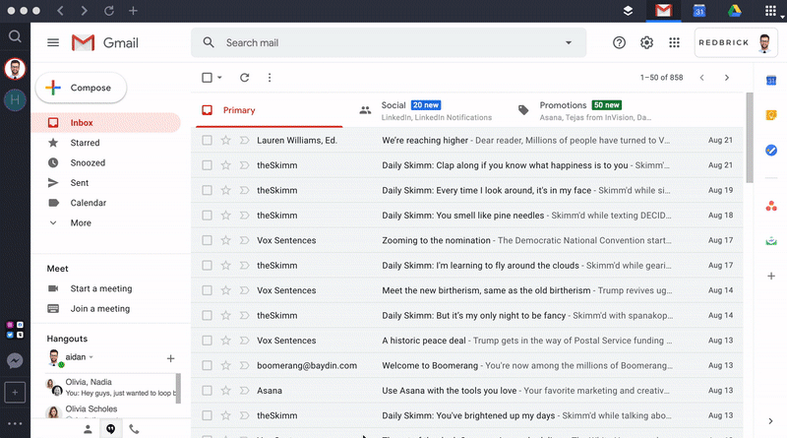Open the Olivia, Nadia Hangouts chat
The image size is (787, 438).
click(110, 387)
